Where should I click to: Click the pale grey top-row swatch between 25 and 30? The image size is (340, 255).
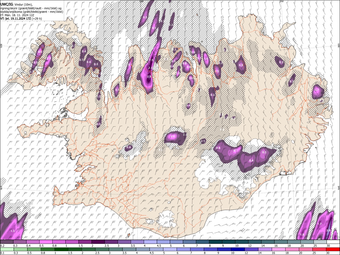pyautogui.click(x=320, y=242)
